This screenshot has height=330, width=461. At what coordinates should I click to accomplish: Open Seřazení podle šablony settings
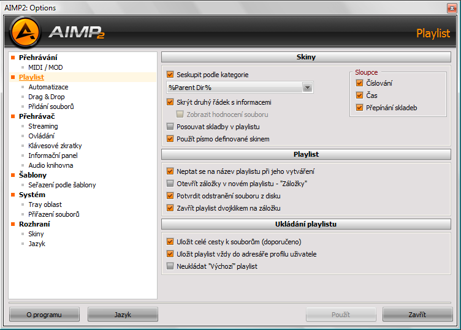62,185
